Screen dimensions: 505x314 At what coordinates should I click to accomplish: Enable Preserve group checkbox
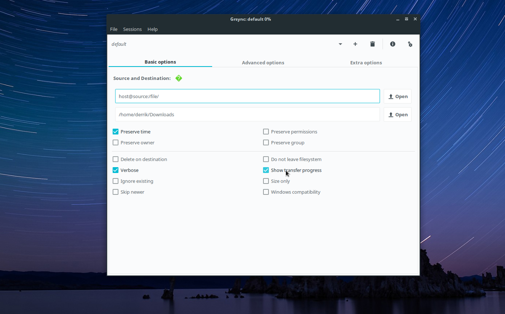point(266,143)
